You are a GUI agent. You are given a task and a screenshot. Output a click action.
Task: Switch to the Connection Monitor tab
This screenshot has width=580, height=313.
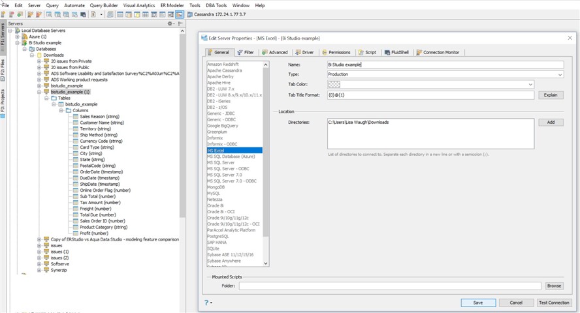pos(438,52)
